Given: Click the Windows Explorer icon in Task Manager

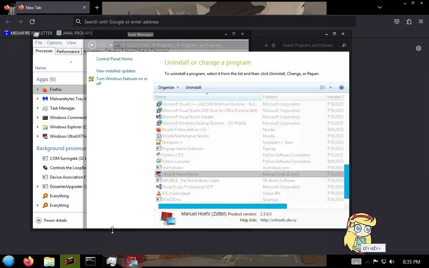Looking at the screenshot, I should click(45, 127).
